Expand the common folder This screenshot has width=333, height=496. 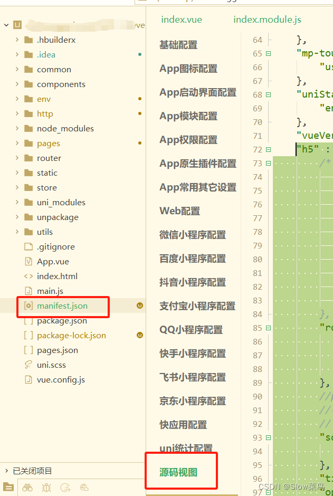coord(17,69)
